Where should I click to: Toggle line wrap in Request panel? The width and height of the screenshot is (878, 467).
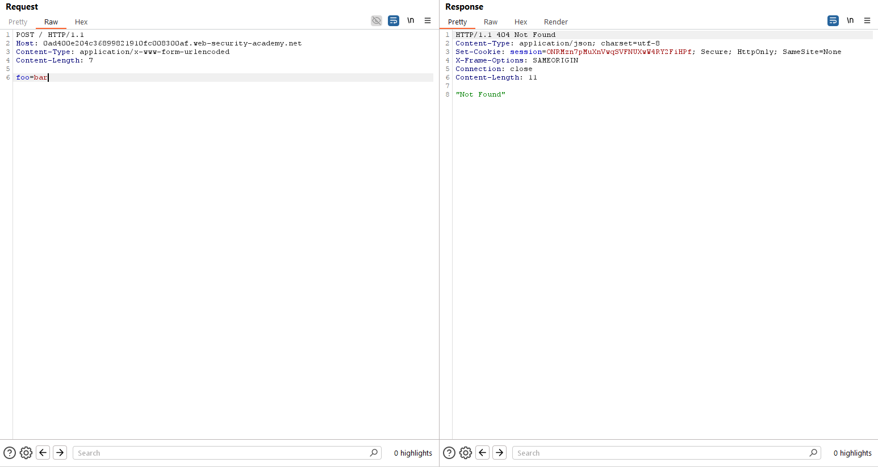point(394,21)
